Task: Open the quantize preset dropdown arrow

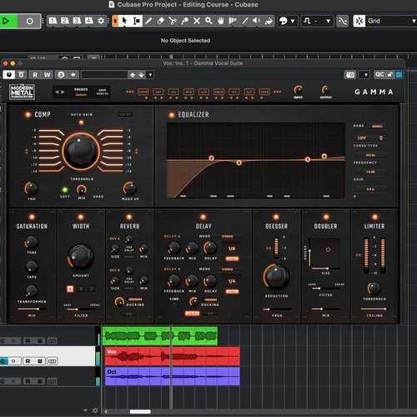Action: click(328, 21)
